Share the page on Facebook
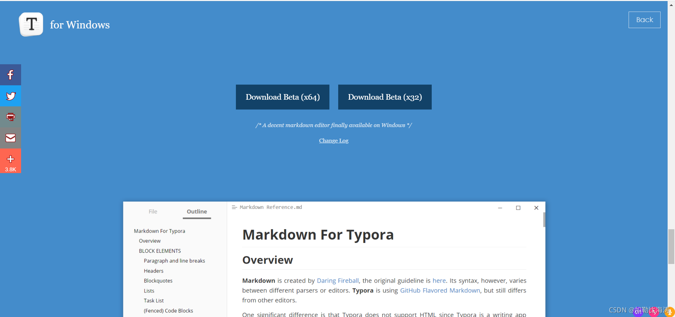Screen dimensions: 675x317 click(x=11, y=75)
